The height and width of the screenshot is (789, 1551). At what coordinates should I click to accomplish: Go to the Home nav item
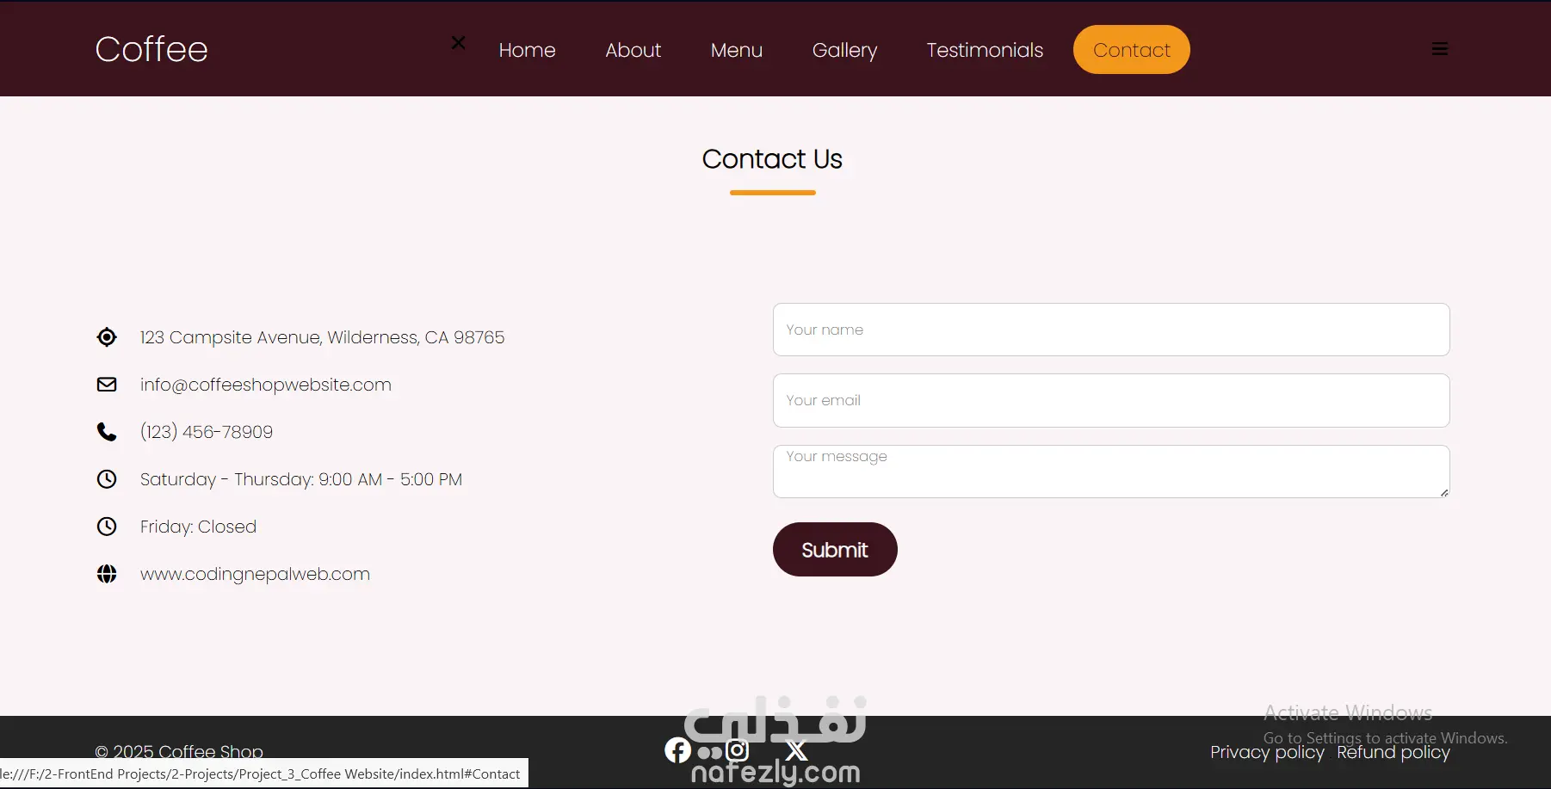coord(527,50)
